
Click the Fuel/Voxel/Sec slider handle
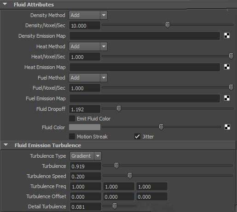[231, 87]
